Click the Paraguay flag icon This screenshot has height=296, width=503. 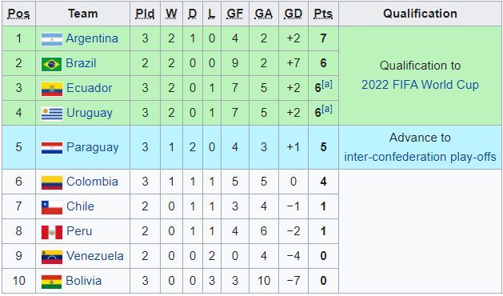tap(52, 148)
